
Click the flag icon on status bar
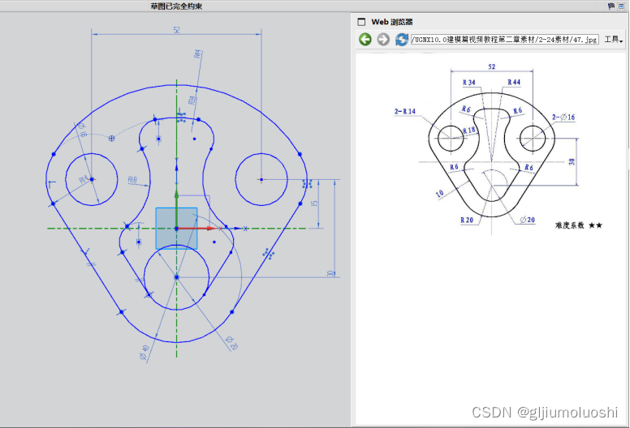(x=611, y=6)
